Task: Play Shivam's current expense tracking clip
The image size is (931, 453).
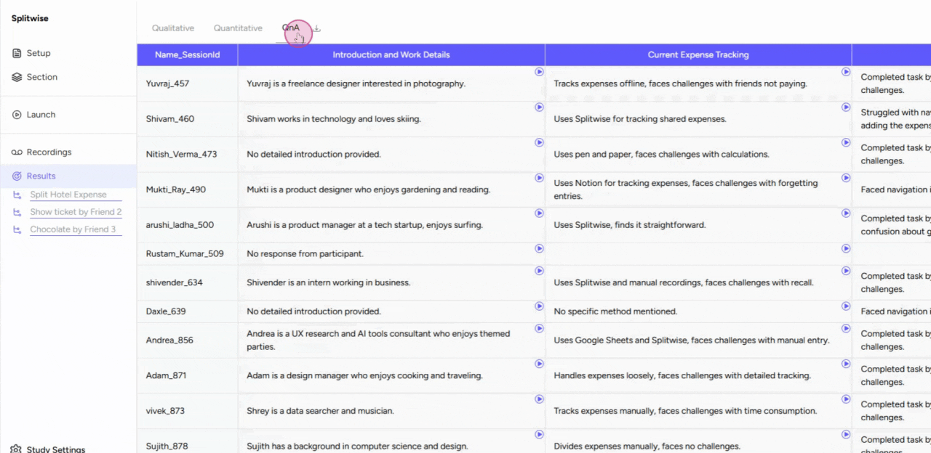Action: (846, 107)
